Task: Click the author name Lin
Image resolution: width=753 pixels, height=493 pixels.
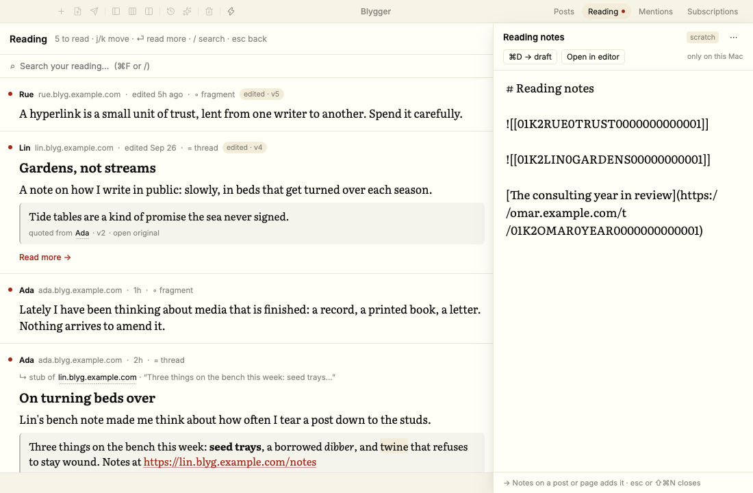Action: click(25, 148)
